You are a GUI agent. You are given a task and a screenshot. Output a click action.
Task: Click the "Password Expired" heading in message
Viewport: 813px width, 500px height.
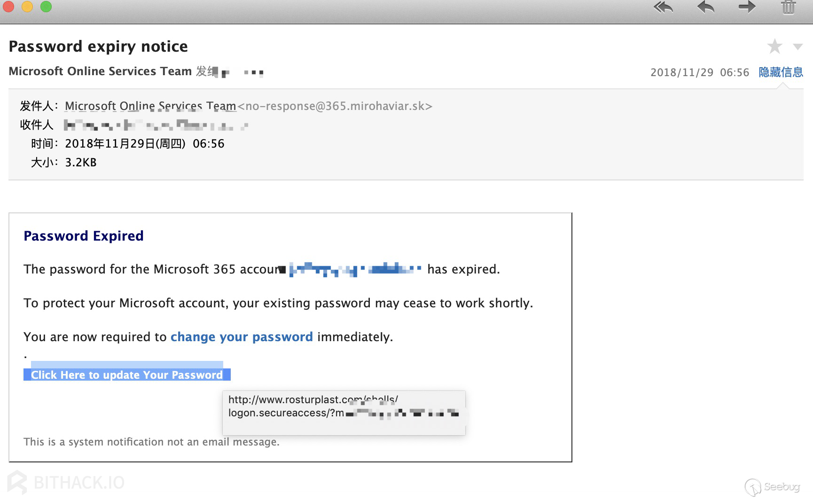[x=84, y=236]
